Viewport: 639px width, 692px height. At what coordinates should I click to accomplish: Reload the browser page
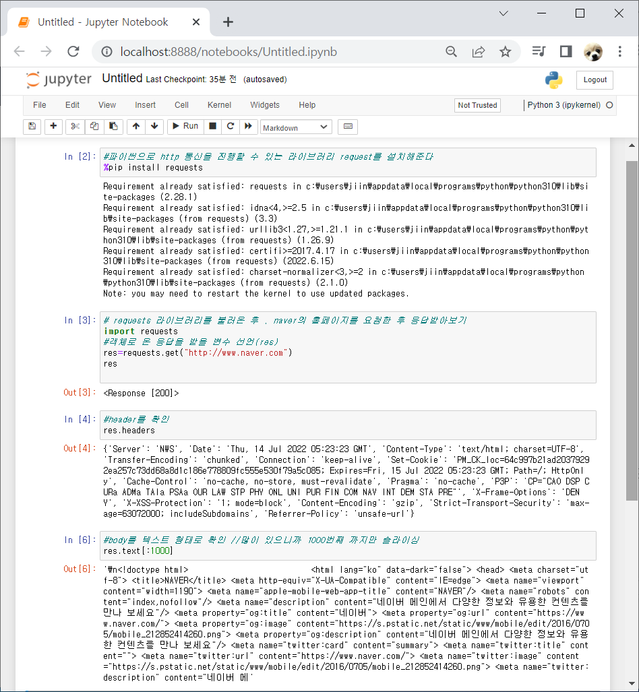coord(73,52)
